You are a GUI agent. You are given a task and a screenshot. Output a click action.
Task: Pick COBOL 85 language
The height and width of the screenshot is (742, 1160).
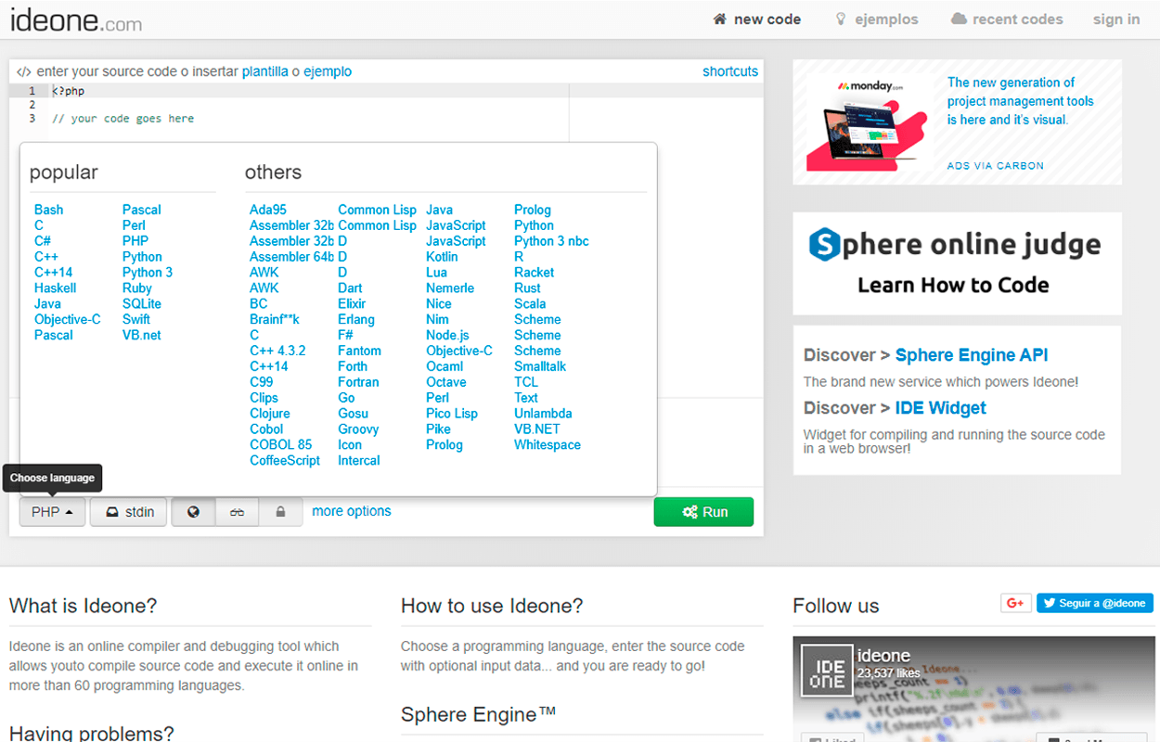click(281, 444)
